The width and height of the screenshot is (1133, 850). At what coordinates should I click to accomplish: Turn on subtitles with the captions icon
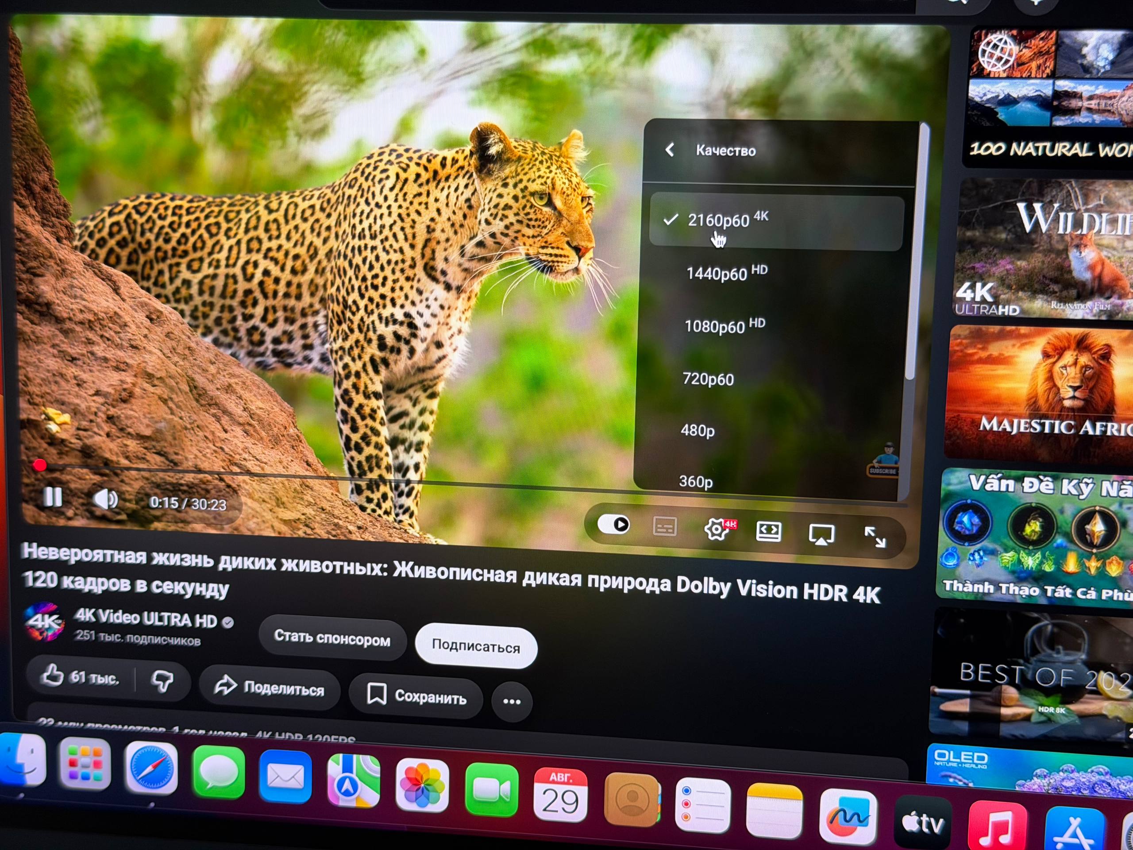[665, 527]
